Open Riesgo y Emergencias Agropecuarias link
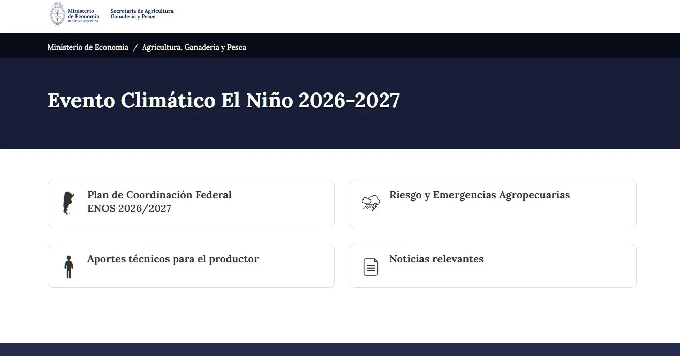Screen dimensions: 680x356 tap(493, 204)
